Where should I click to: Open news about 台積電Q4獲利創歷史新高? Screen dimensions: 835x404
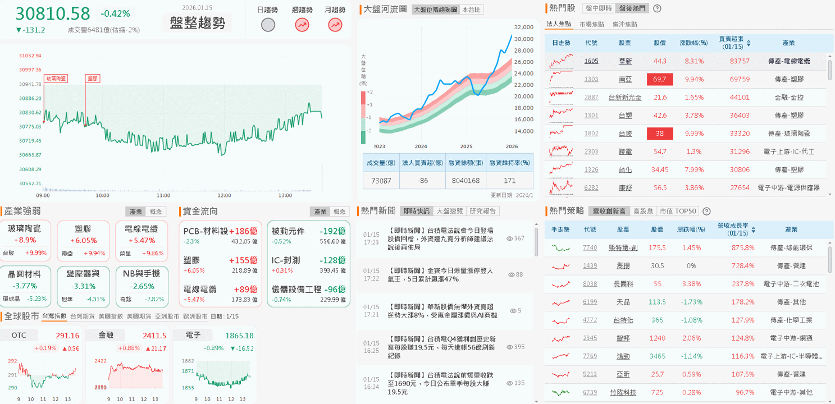(445, 347)
